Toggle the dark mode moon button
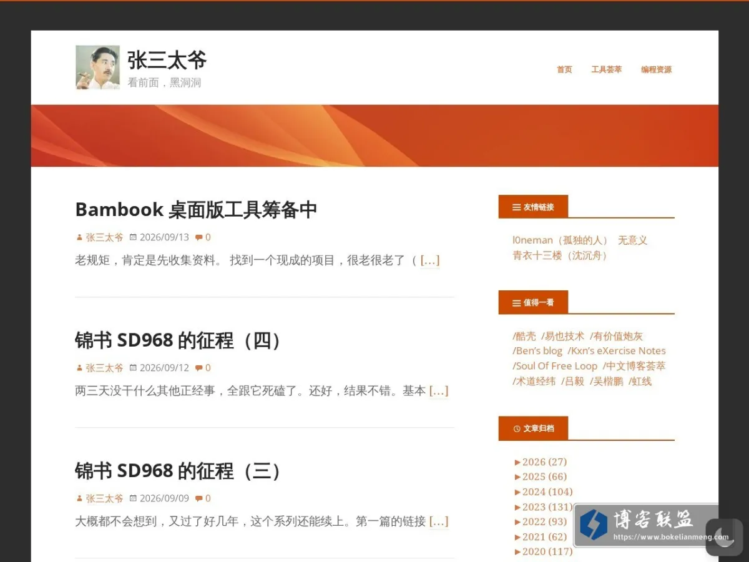 coord(724,537)
